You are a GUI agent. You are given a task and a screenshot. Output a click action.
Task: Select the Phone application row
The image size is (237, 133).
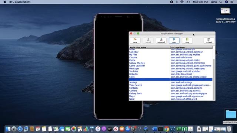[171, 60]
